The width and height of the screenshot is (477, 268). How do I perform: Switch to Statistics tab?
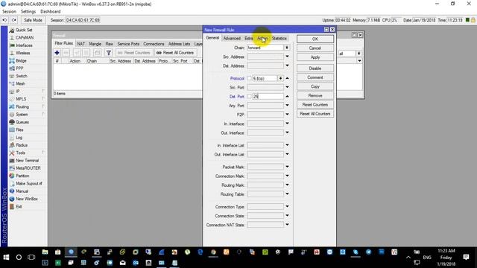(279, 38)
